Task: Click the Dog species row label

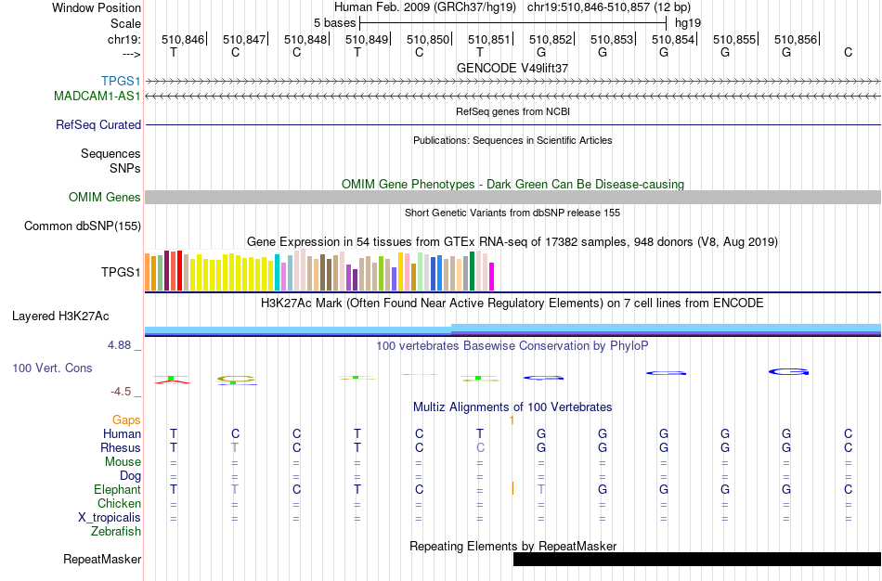Action: pos(131,476)
